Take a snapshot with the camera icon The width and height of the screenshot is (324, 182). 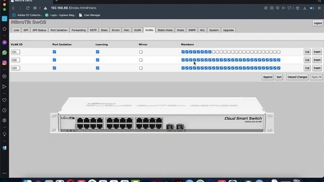pos(272,8)
